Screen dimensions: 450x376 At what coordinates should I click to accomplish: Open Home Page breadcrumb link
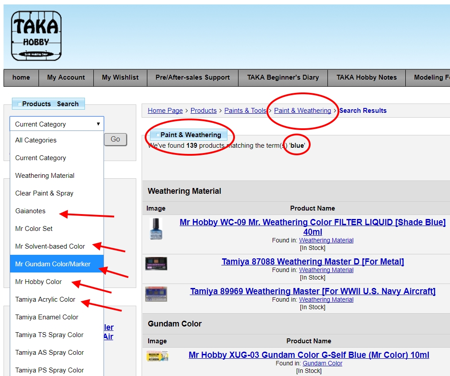tap(165, 111)
